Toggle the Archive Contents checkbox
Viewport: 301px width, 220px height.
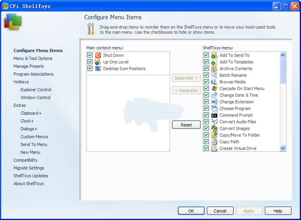pos(206,69)
